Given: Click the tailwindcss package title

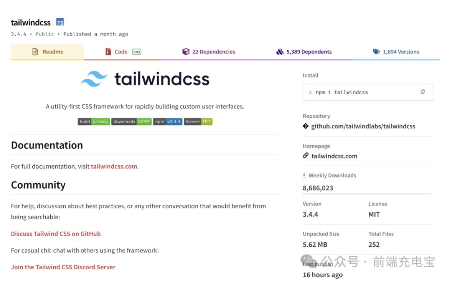Looking at the screenshot, I should (31, 23).
